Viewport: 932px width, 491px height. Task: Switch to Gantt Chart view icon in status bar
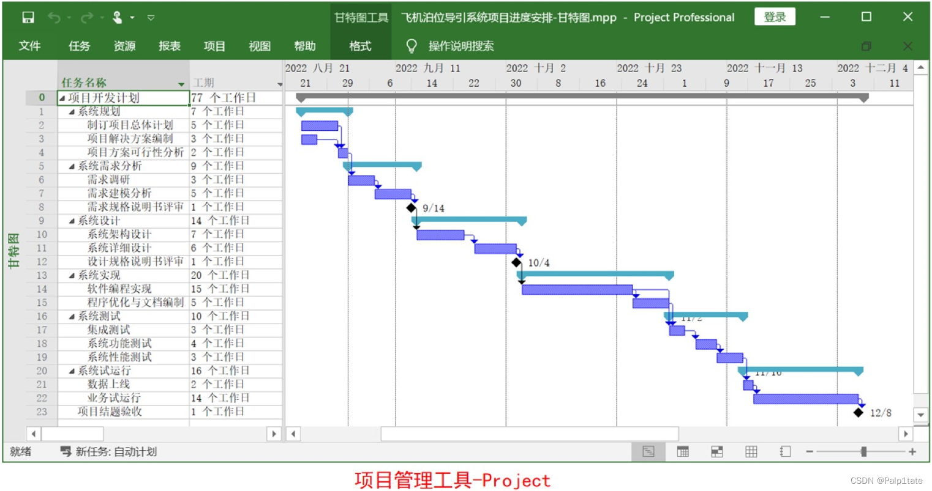coord(648,452)
